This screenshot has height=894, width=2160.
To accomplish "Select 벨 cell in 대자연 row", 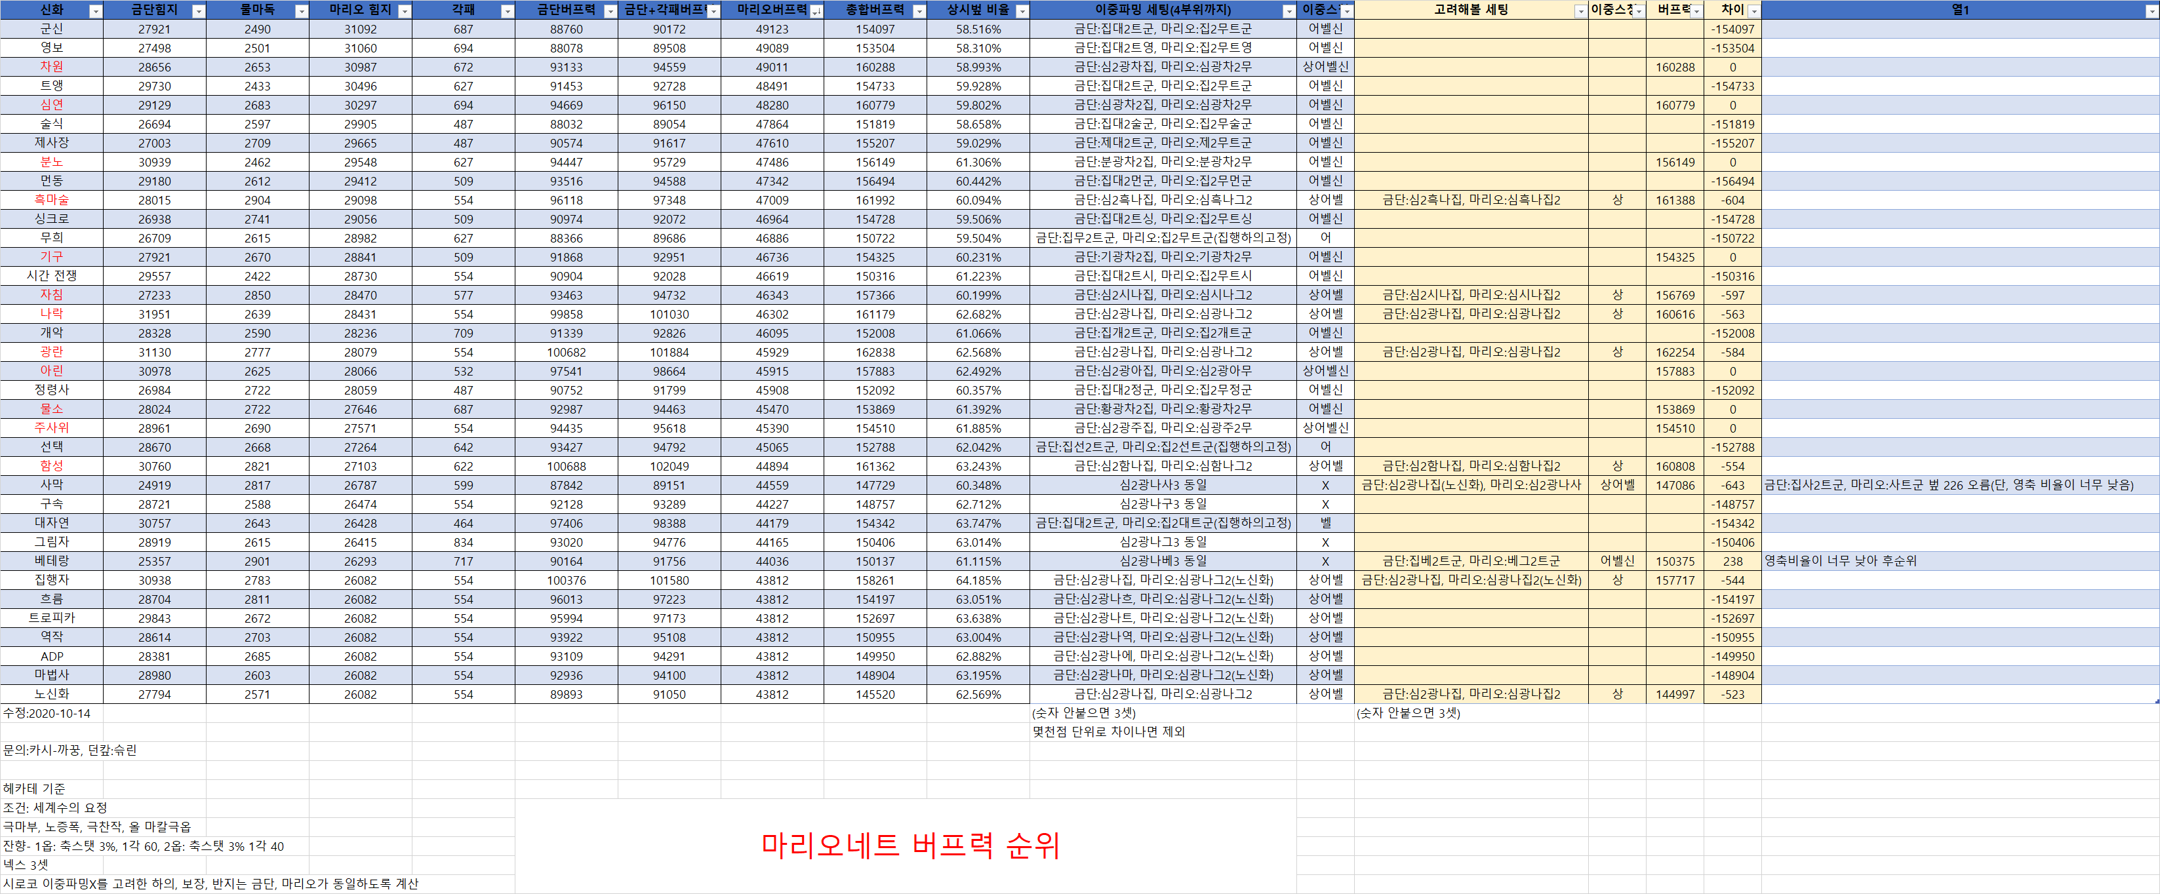I will (1326, 523).
